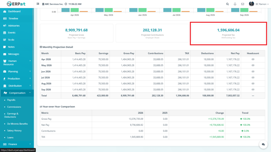The height and width of the screenshot is (152, 271).
Task: Expand the Human Resource menu
Action: 17,63
